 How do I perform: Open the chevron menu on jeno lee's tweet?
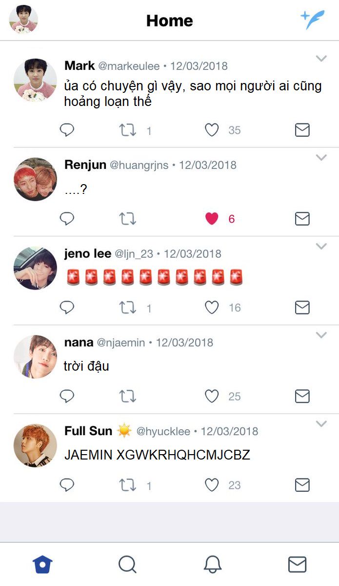pyautogui.click(x=321, y=246)
